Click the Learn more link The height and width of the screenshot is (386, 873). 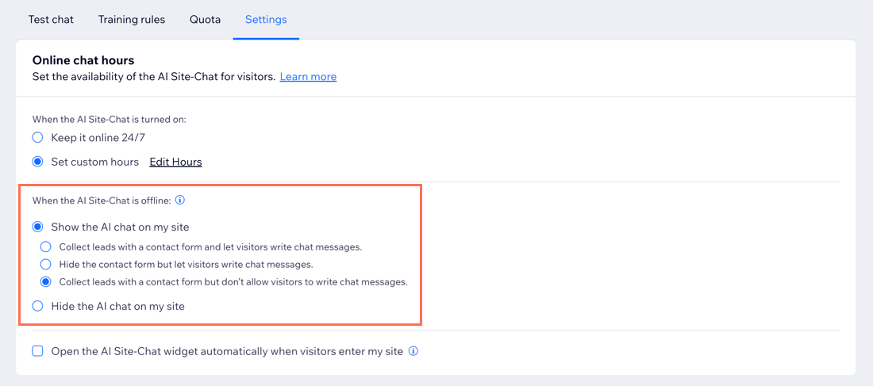coord(308,76)
